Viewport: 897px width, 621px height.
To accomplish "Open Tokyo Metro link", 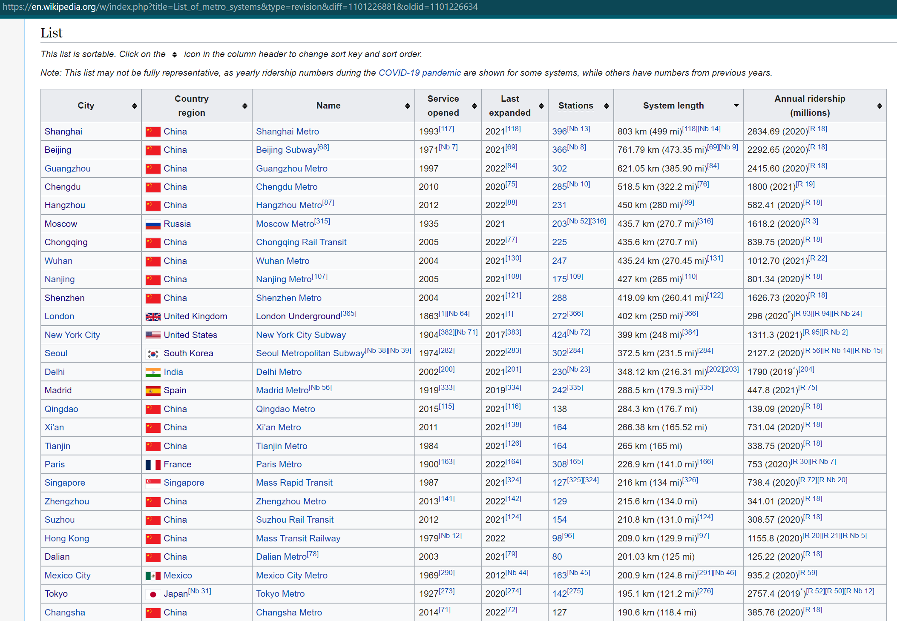I will pyautogui.click(x=280, y=594).
